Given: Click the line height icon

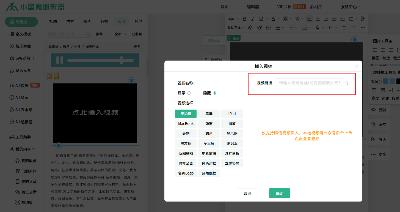Looking at the screenshot, I should [351, 19].
